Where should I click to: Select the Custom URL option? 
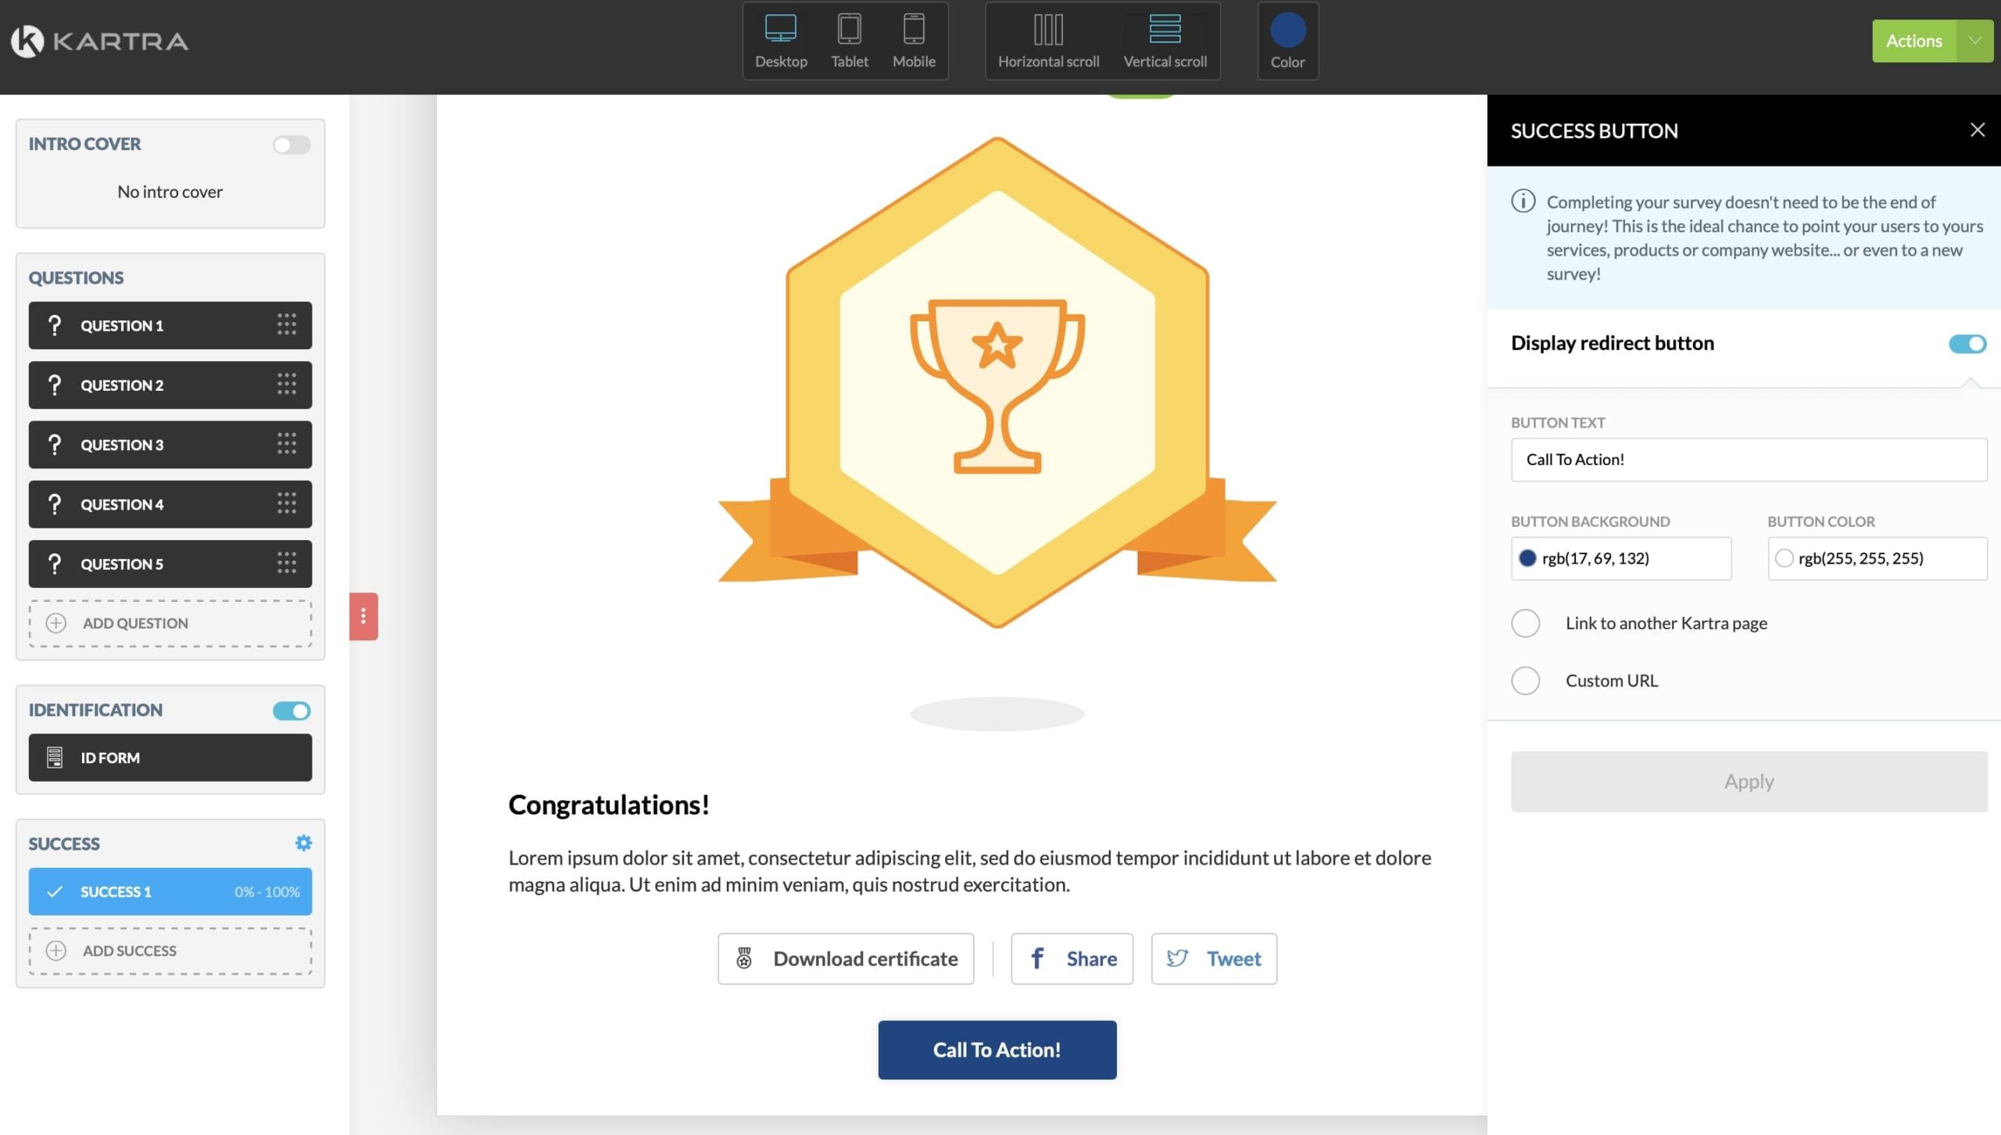[1525, 681]
